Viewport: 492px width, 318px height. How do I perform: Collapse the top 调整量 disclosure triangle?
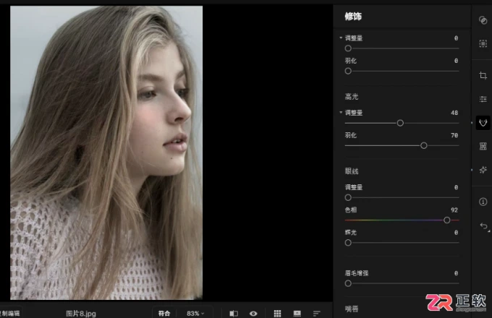pos(341,38)
